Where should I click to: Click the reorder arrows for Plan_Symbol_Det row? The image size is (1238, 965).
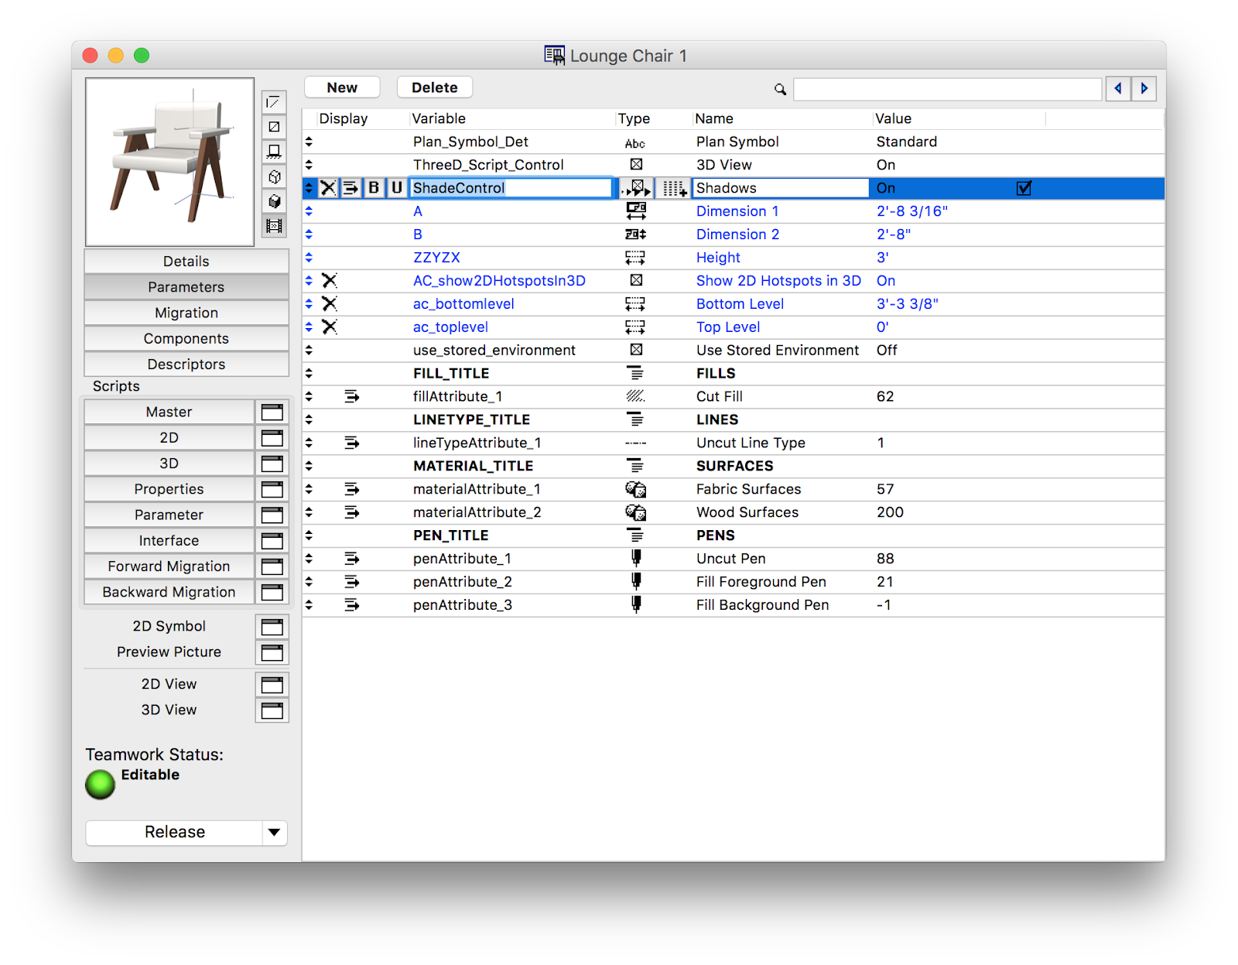pos(309,142)
